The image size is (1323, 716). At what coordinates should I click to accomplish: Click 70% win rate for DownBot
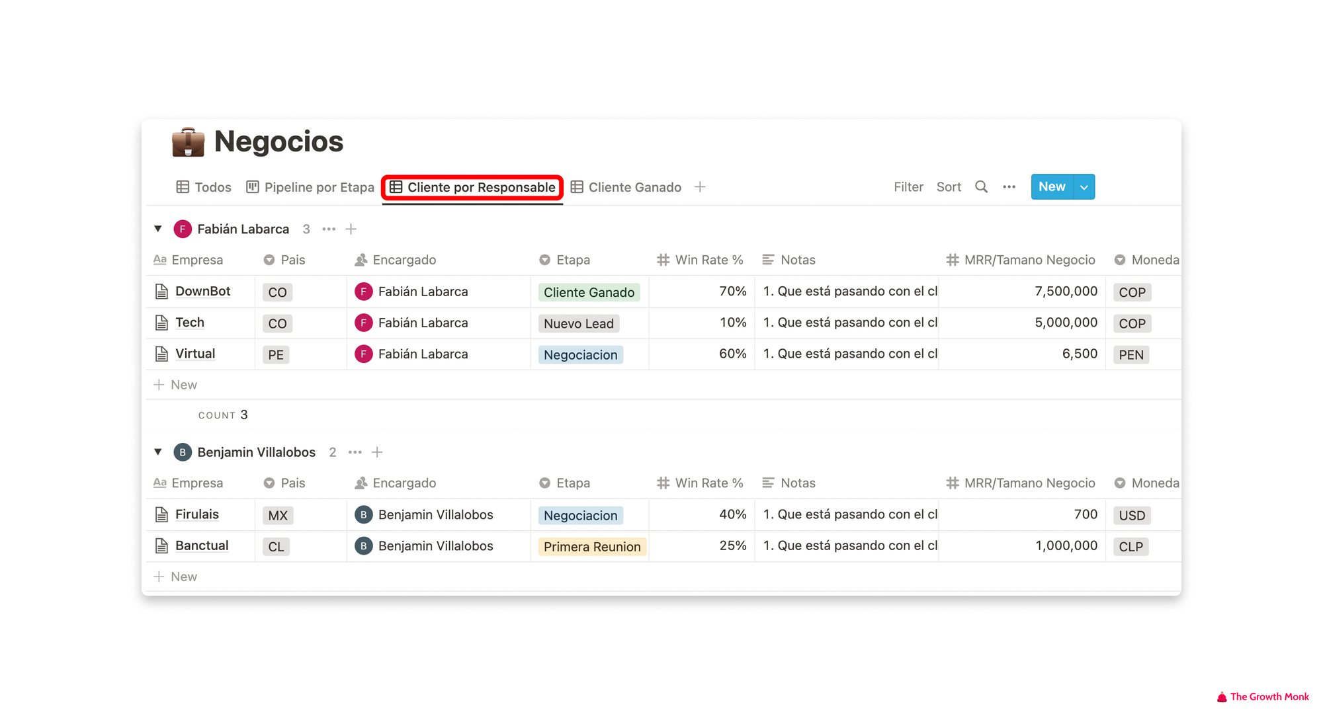tap(732, 292)
